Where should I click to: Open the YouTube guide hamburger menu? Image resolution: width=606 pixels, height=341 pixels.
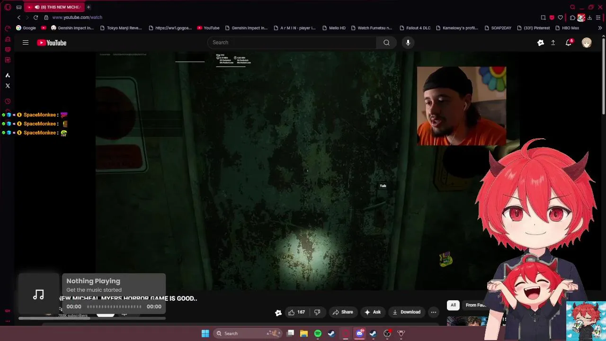tap(26, 43)
